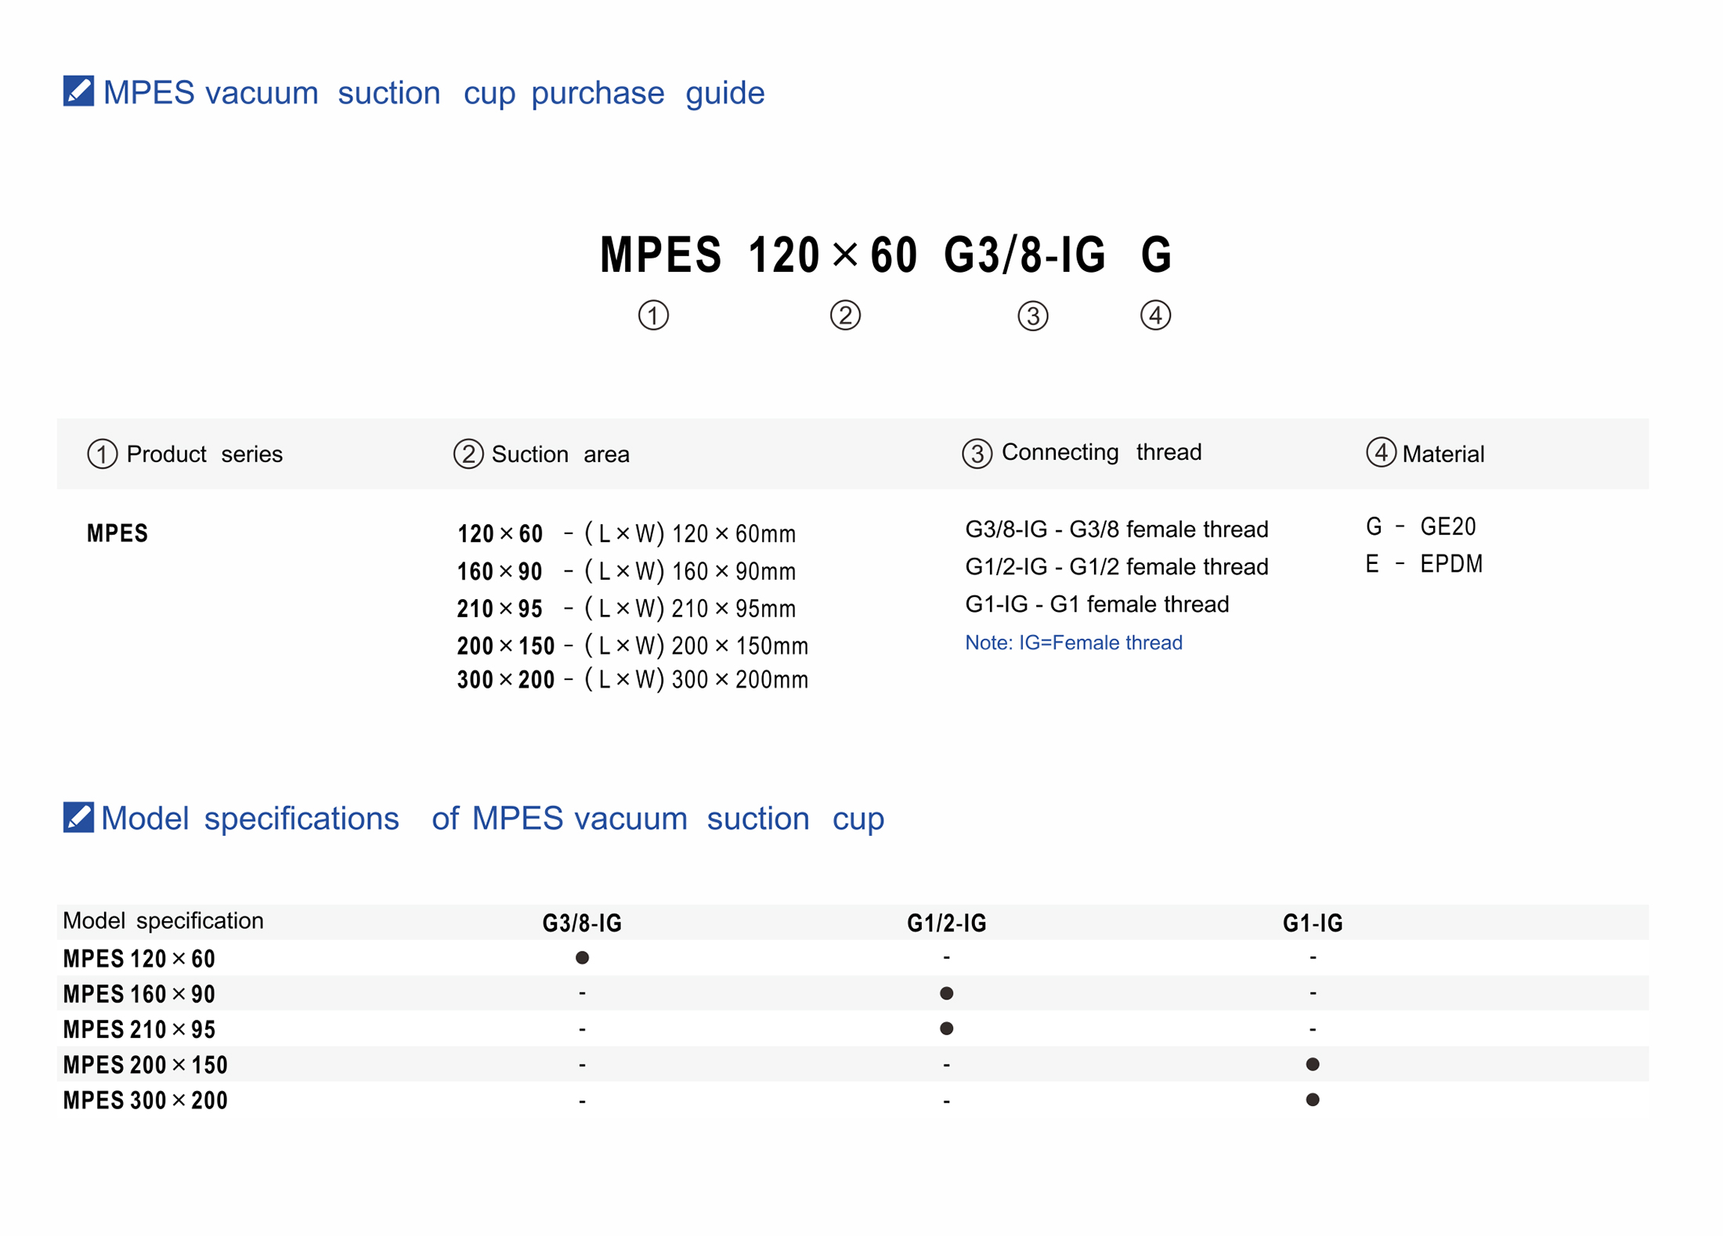Screen dimensions: 1723x1236
Task: Click the dot for MPES 160×90 G1/2-IG
Action: point(946,993)
